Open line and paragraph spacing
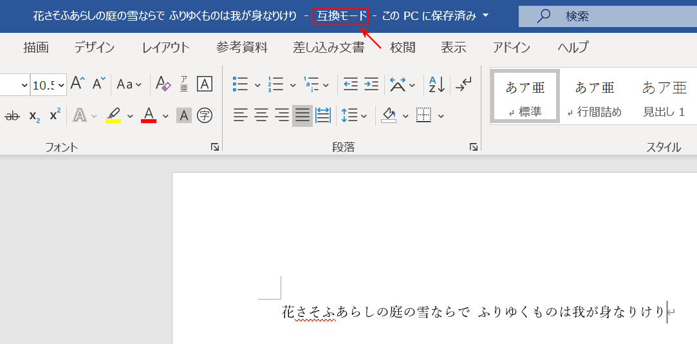 349,116
